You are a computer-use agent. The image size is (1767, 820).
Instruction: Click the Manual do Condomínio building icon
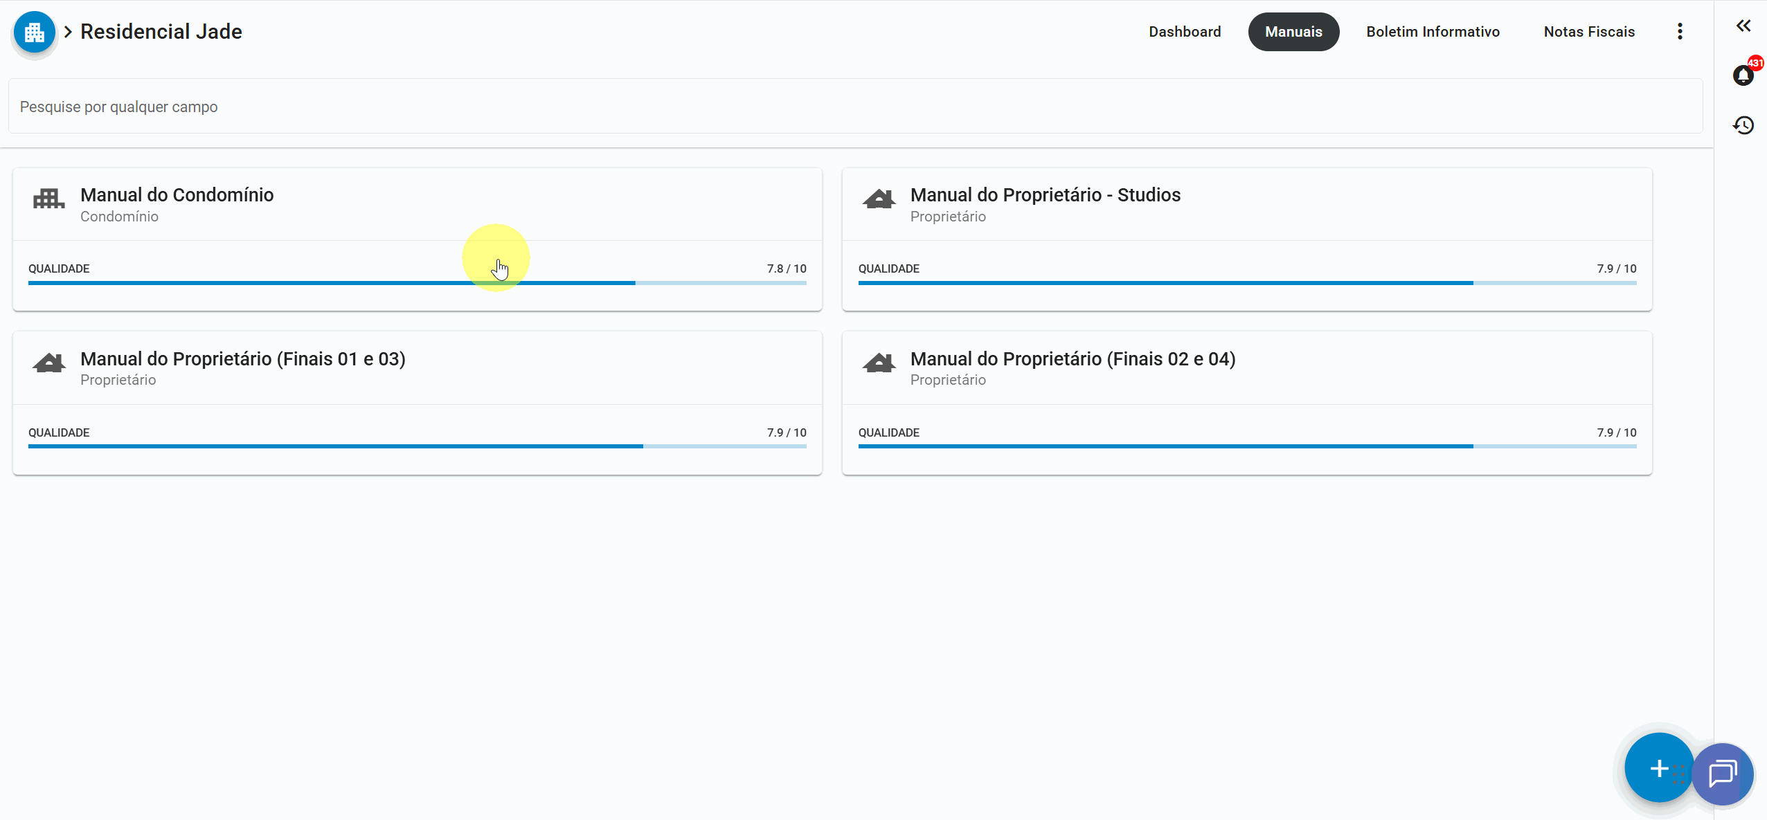[x=48, y=199]
